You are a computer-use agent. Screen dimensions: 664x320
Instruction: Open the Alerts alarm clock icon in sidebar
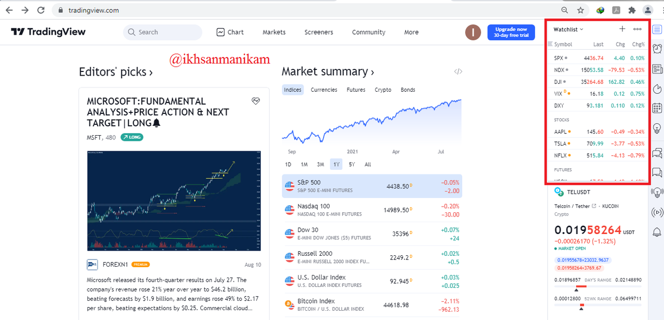click(657, 49)
